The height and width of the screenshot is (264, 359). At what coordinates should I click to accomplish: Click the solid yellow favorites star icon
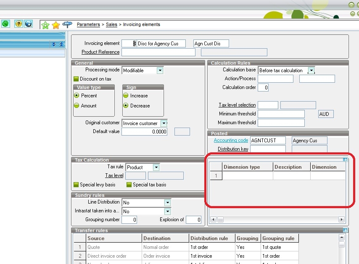(x=55, y=25)
